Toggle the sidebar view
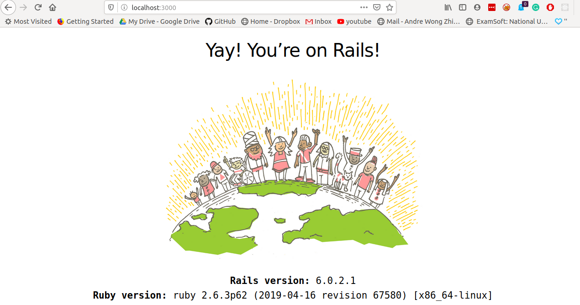The image size is (580, 305). (463, 7)
